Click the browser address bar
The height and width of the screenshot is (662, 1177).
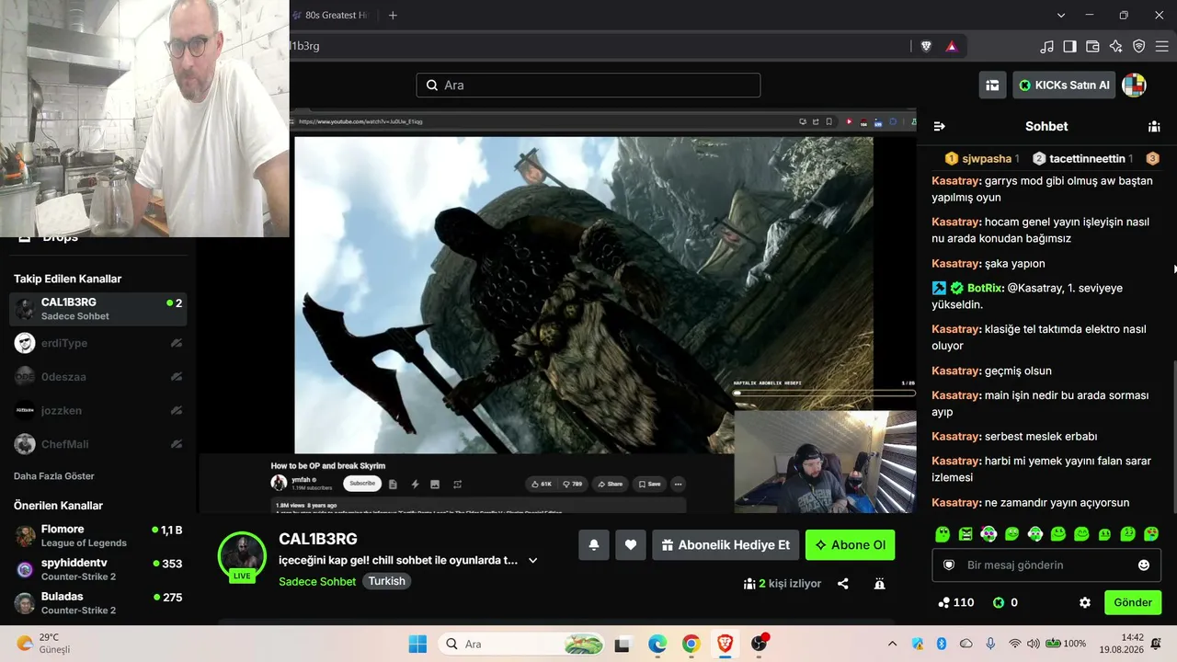tap(598, 46)
